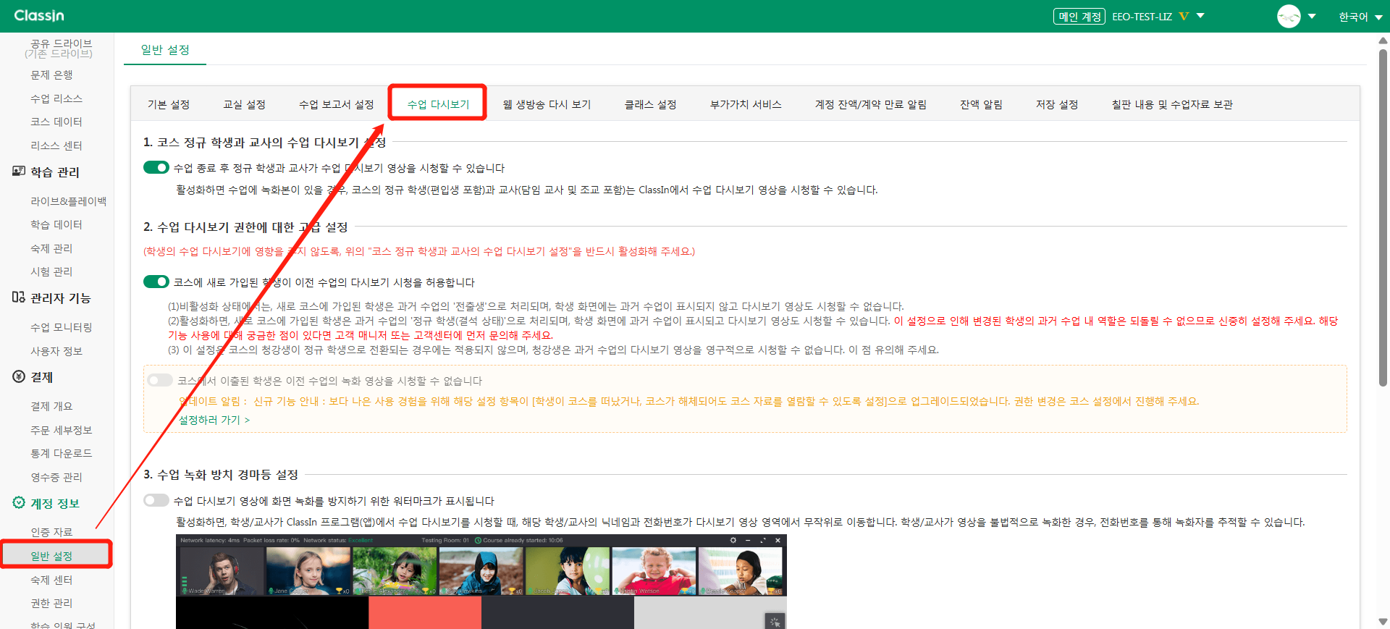Screen dimensions: 1390x629
Task: Open 인증 자료 in sidebar
Action: (x=51, y=532)
